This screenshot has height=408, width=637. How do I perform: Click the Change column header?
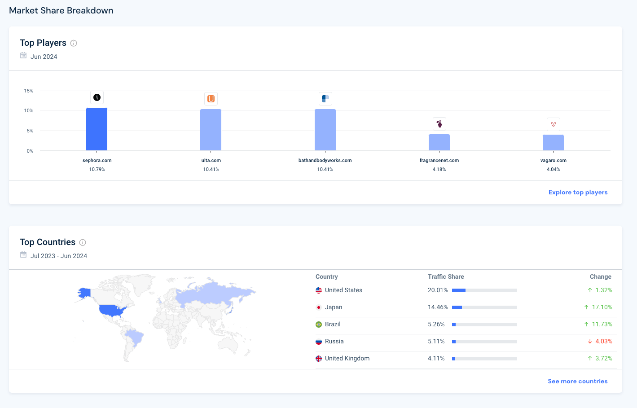pos(601,276)
